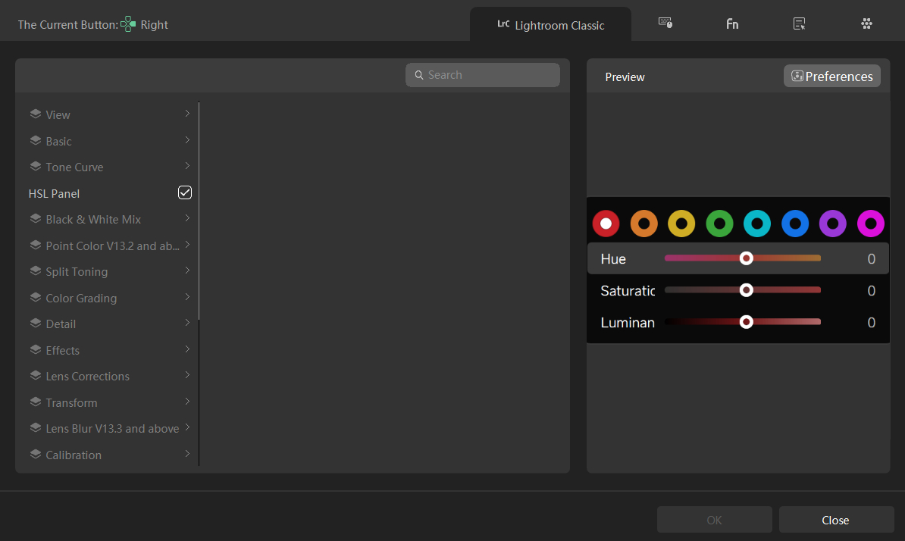
Task: Toggle the HSL Panel checkbox
Action: pyautogui.click(x=184, y=192)
